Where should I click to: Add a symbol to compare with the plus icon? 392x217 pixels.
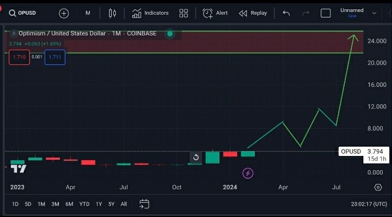[64, 13]
